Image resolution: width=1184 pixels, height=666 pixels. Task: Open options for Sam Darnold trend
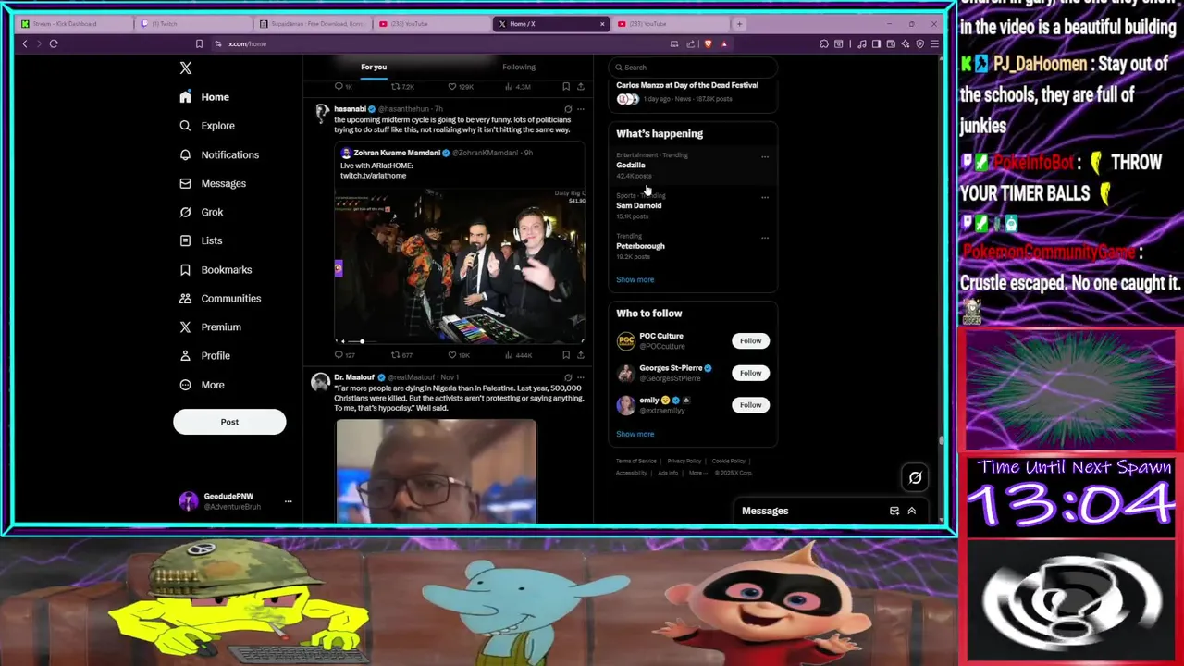765,198
